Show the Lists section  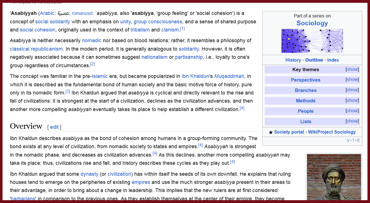tap(352, 121)
